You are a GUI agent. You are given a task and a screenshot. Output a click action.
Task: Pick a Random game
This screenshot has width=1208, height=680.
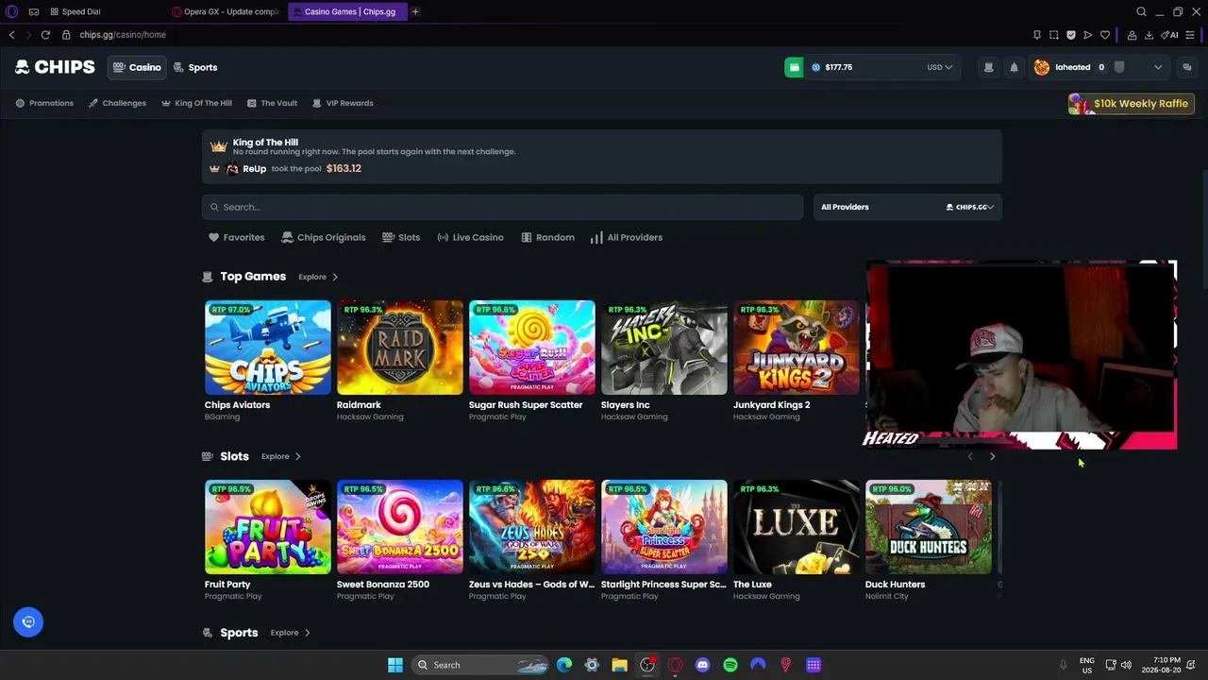[x=547, y=237]
